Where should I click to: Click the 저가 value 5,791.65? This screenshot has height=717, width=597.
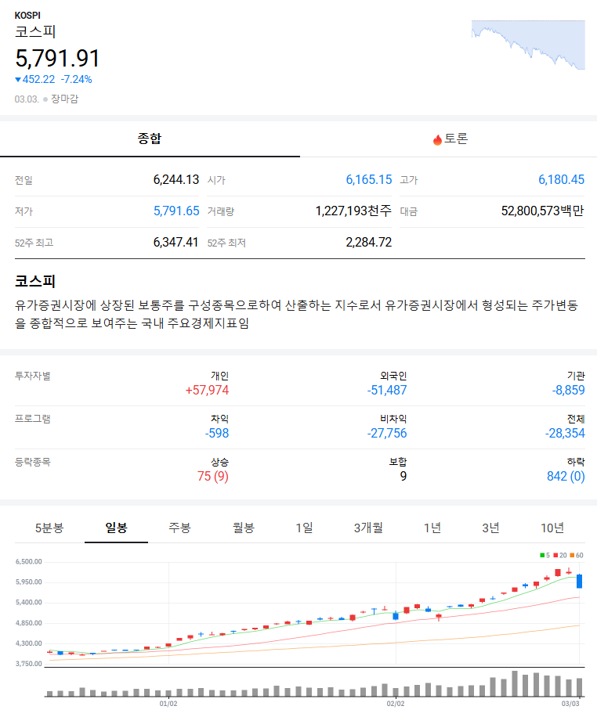click(x=176, y=211)
